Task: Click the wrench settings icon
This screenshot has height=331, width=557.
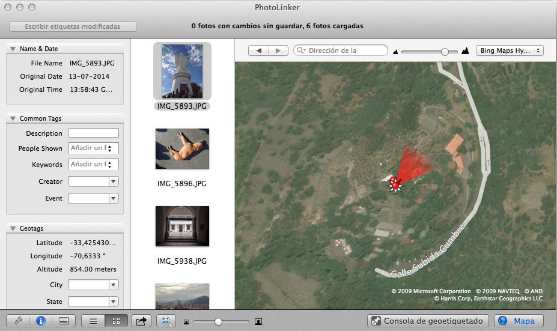Action: [x=18, y=321]
